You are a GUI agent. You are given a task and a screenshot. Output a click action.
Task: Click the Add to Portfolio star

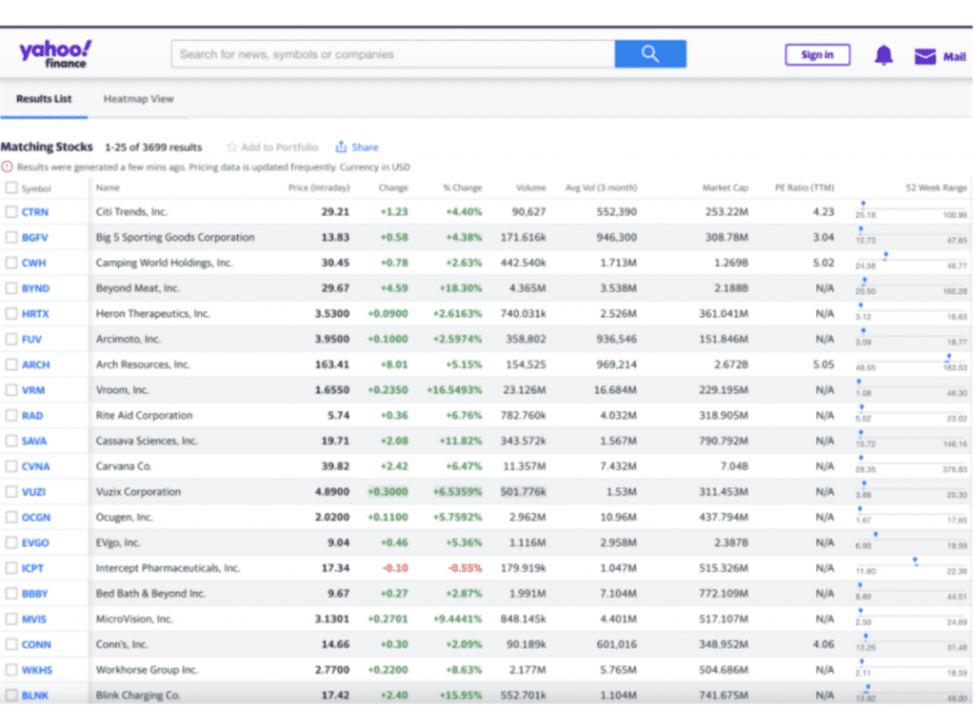pyautogui.click(x=232, y=147)
